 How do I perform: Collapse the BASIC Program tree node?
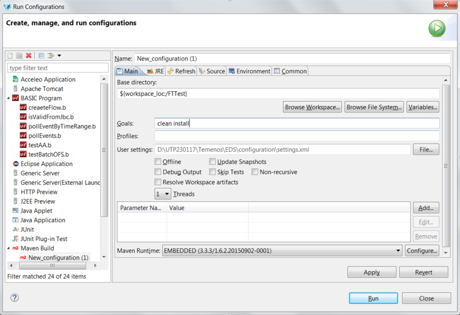(9, 98)
